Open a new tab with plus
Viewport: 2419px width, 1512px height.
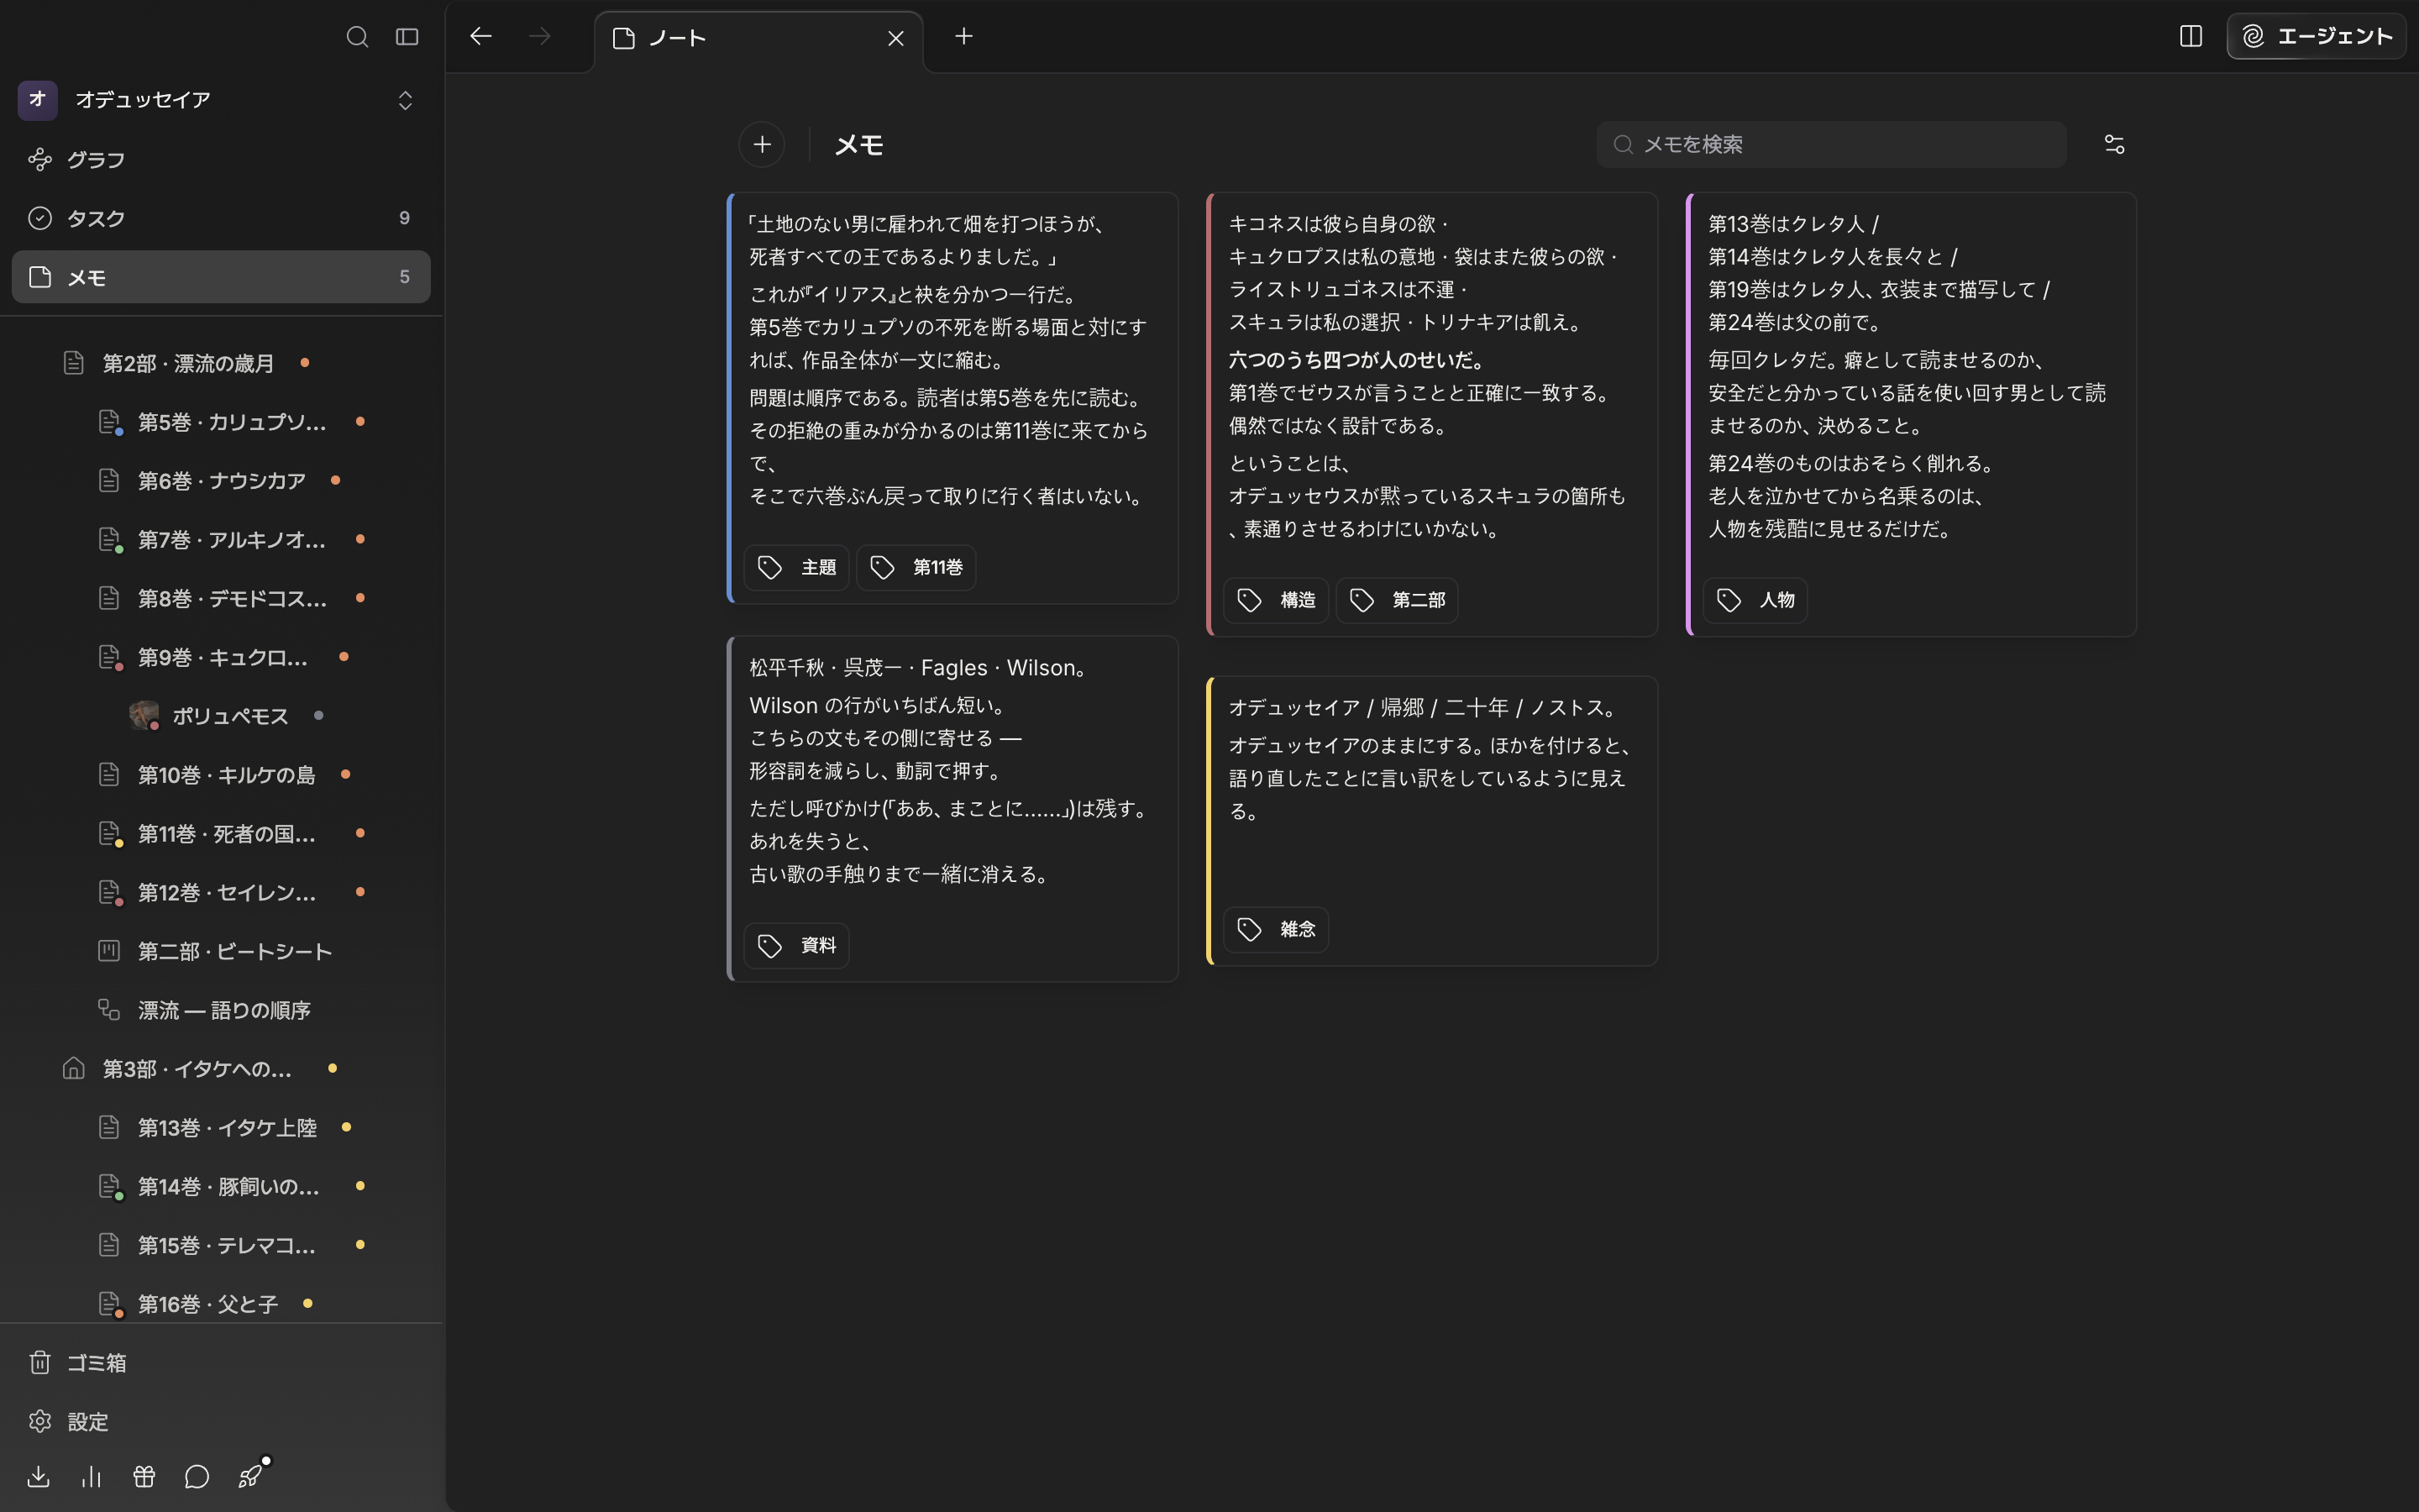tap(963, 36)
